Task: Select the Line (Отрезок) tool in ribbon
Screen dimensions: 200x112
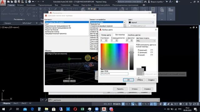Action: coord(4,11)
